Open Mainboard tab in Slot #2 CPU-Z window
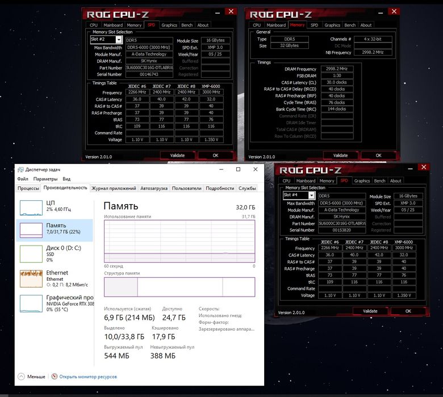The height and width of the screenshot is (397, 443). click(113, 25)
